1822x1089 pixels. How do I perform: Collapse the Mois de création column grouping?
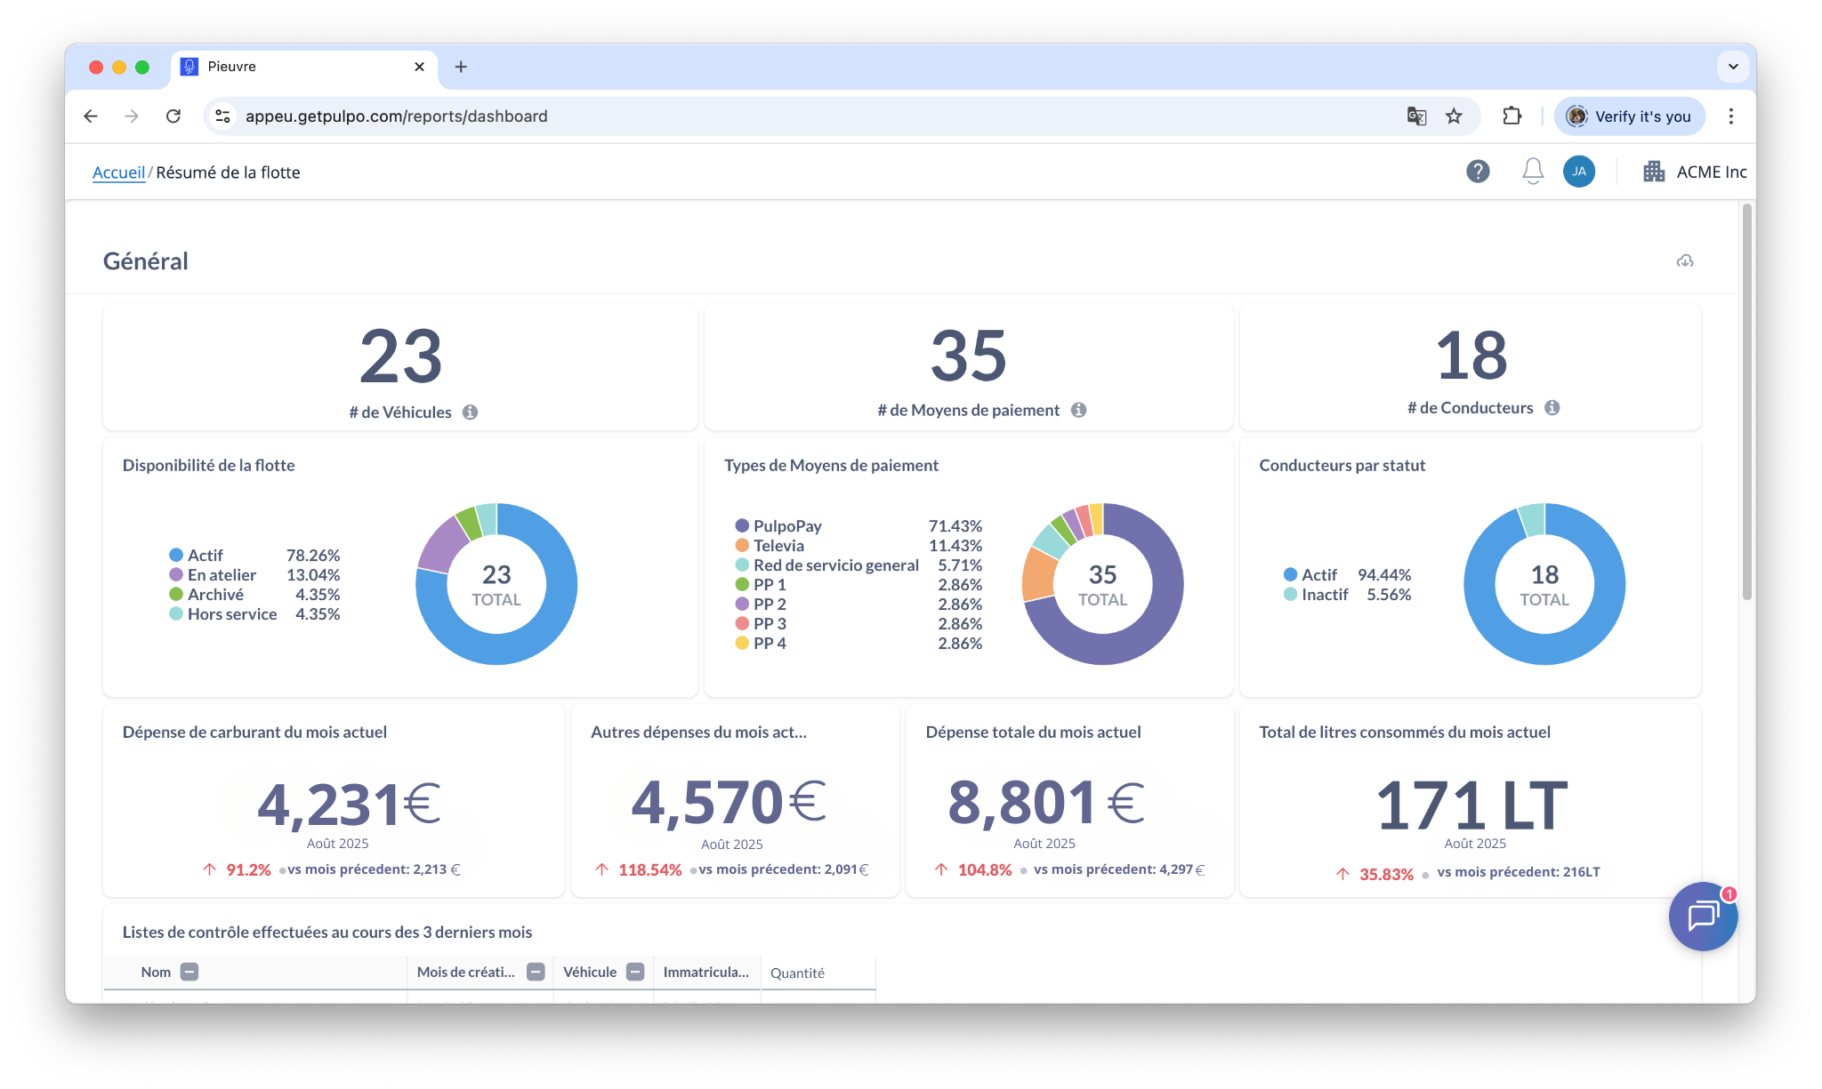[x=536, y=972]
